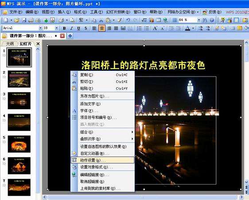The width and height of the screenshot is (249, 200).
Task: Click the text shadow S icon
Action: 86,28
